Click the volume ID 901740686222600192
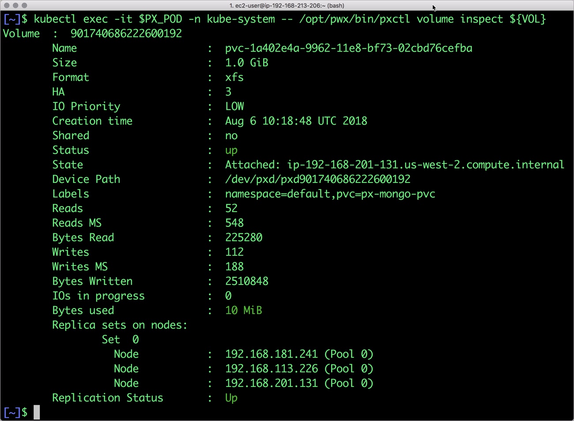Image resolution: width=574 pixels, height=421 pixels. tap(126, 34)
